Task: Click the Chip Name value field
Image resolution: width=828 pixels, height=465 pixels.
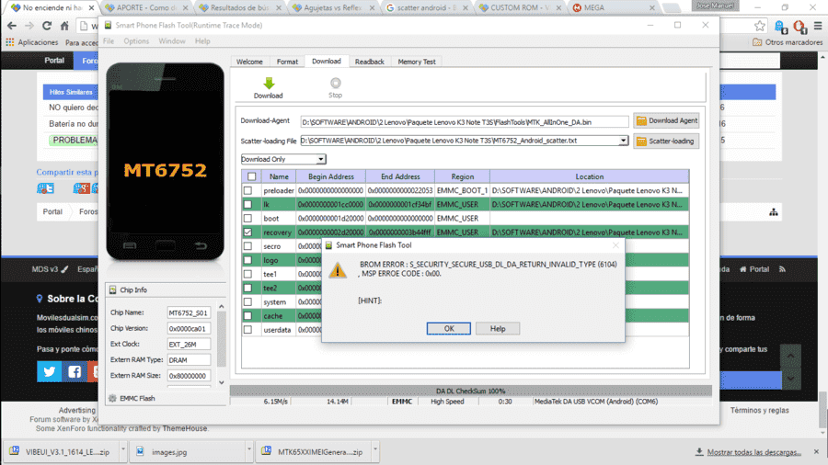Action: tap(189, 312)
